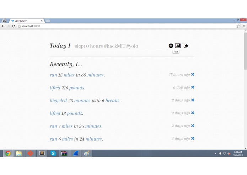Click '4 days ago' timestamp

tap(181, 139)
